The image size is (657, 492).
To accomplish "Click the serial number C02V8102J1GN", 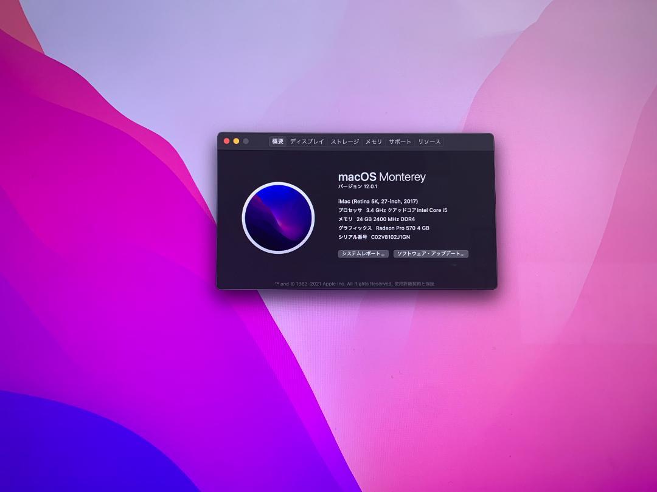I will 391,237.
